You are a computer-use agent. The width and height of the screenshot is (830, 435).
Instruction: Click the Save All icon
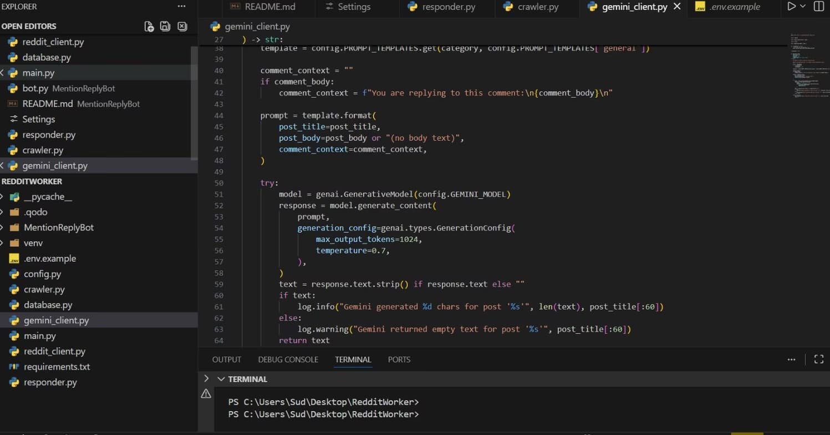[x=165, y=26]
